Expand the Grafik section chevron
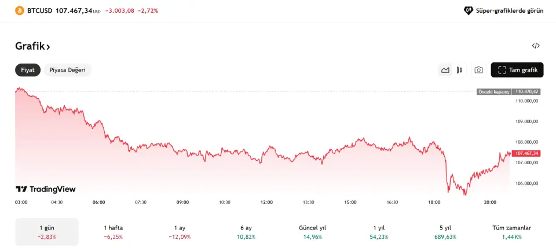The image size is (556, 248). coord(48,46)
